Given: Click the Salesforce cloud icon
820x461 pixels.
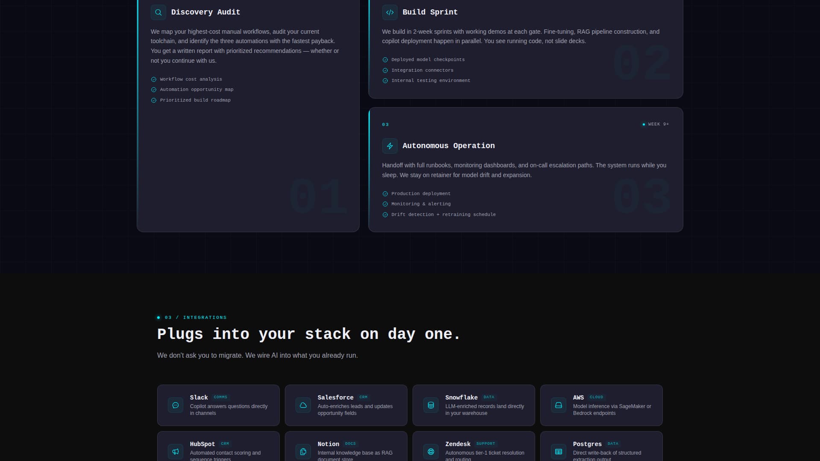Looking at the screenshot, I should coord(303,405).
